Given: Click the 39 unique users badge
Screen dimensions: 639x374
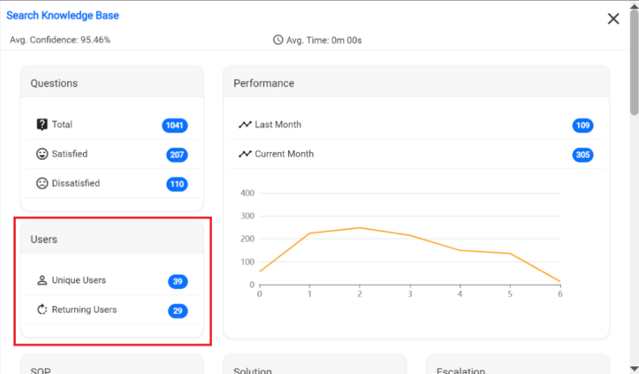Looking at the screenshot, I should coord(178,281).
